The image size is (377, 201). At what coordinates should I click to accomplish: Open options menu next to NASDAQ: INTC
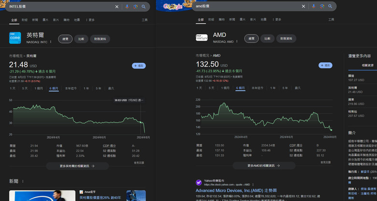(51, 42)
